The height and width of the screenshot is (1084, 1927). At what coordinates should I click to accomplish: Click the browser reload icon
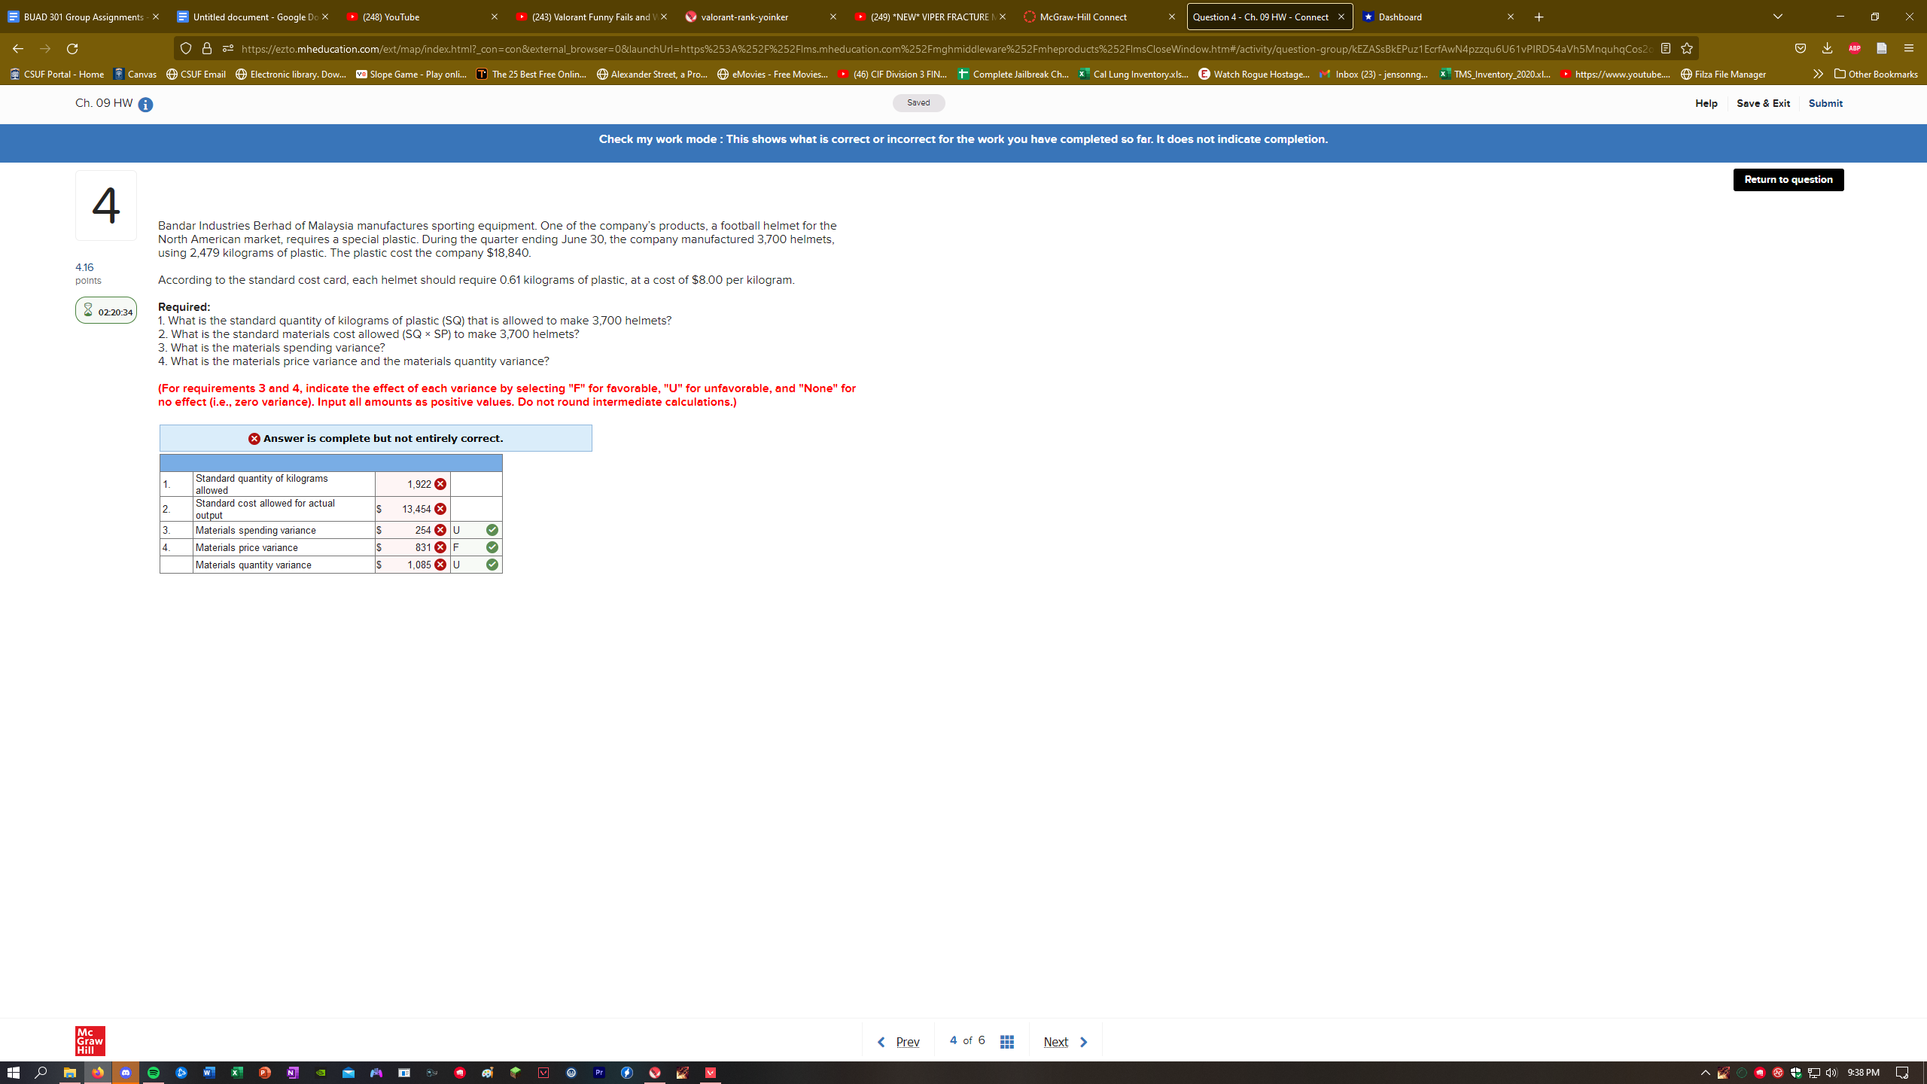coord(72,49)
